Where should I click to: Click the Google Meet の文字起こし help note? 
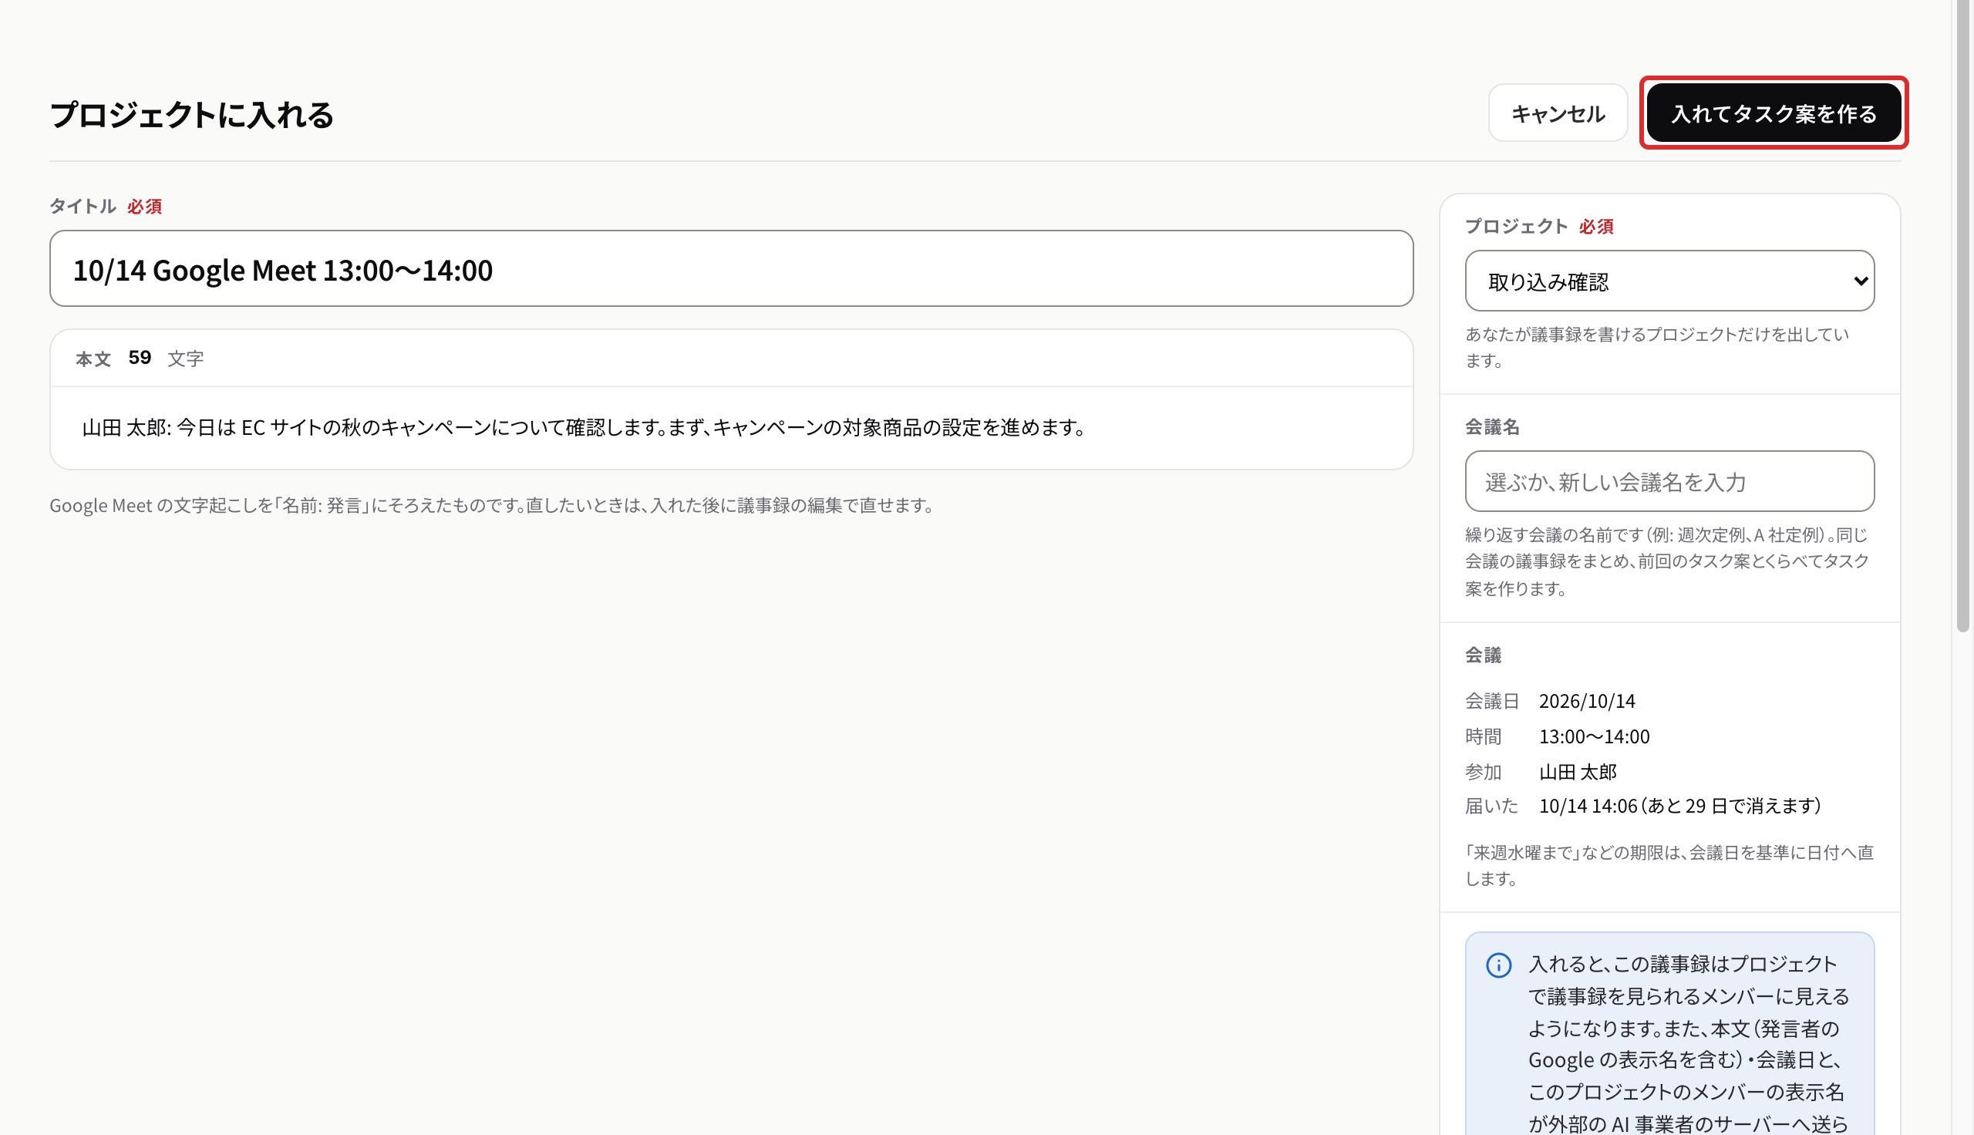pos(493,505)
